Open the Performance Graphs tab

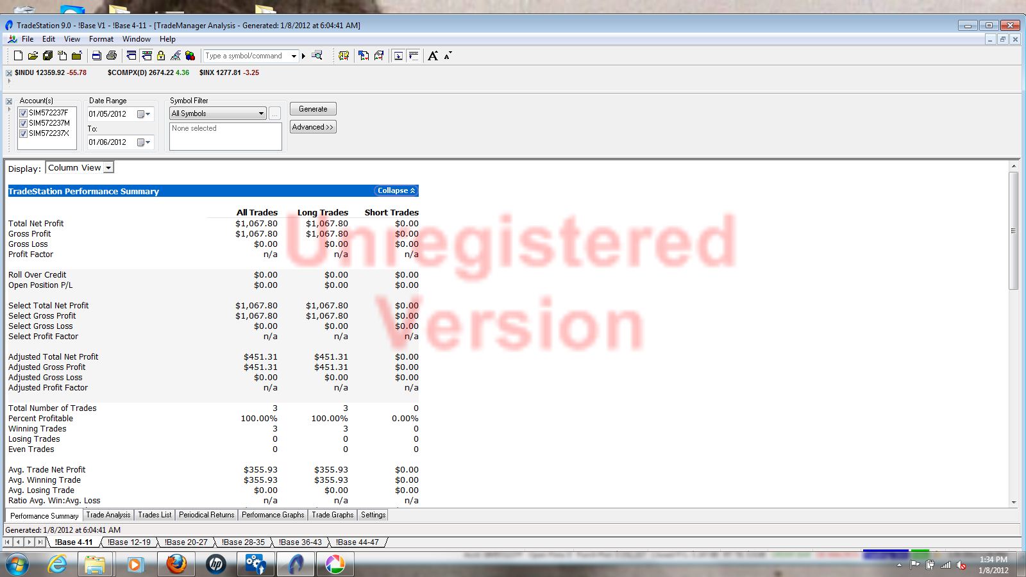tap(273, 515)
